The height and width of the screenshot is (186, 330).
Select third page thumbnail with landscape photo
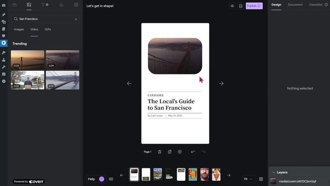click(x=158, y=175)
